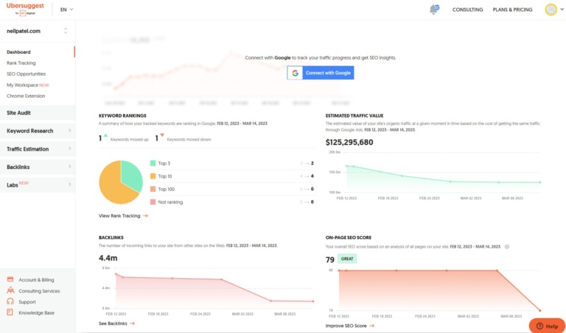Click the keywords moved up arrow

click(x=105, y=135)
